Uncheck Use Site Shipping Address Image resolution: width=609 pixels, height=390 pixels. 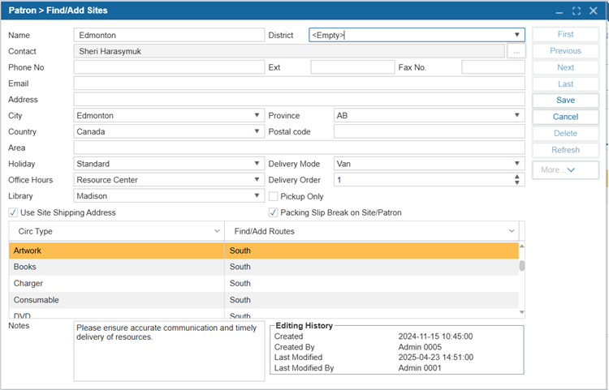tap(13, 212)
